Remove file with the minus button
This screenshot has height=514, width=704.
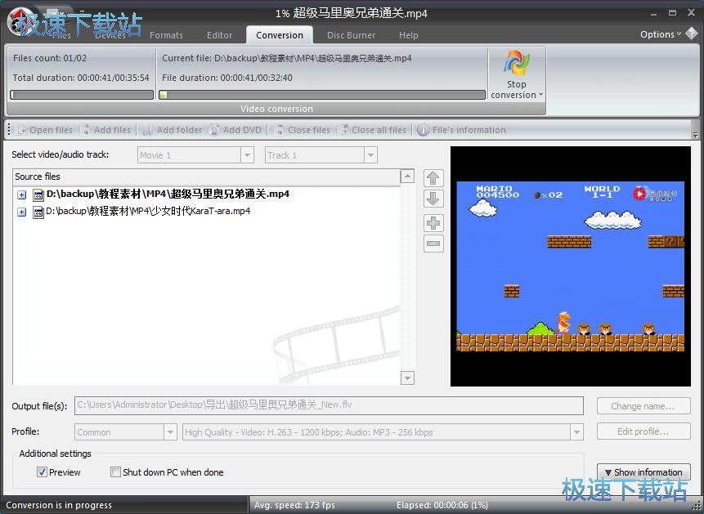coord(433,244)
